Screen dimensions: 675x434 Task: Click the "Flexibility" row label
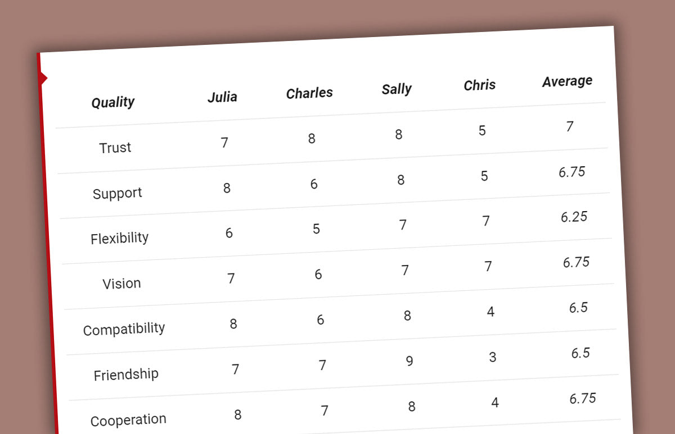coord(120,238)
